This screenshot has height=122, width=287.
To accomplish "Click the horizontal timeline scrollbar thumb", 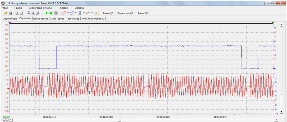I will [119, 120].
